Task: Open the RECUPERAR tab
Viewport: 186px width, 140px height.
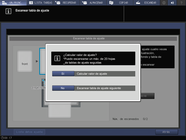Action: (x=67, y=3)
